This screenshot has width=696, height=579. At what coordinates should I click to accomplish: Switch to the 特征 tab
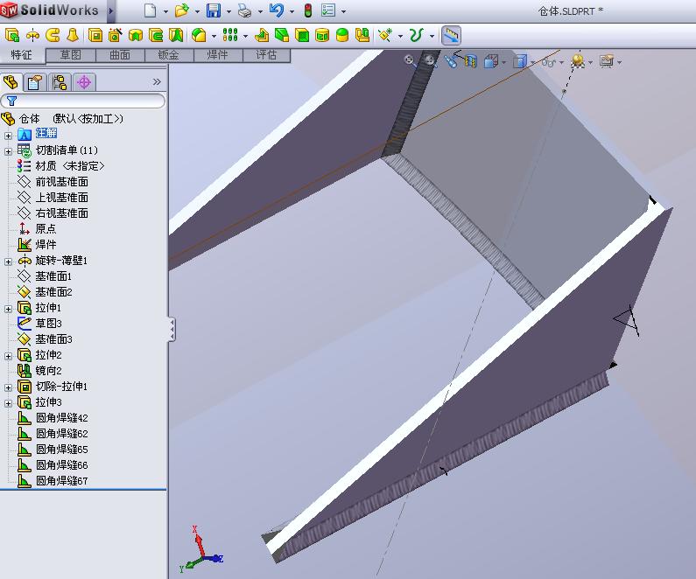point(22,54)
